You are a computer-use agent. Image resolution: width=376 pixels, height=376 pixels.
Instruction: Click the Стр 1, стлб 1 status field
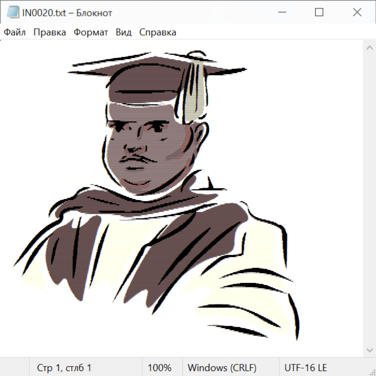(x=64, y=368)
